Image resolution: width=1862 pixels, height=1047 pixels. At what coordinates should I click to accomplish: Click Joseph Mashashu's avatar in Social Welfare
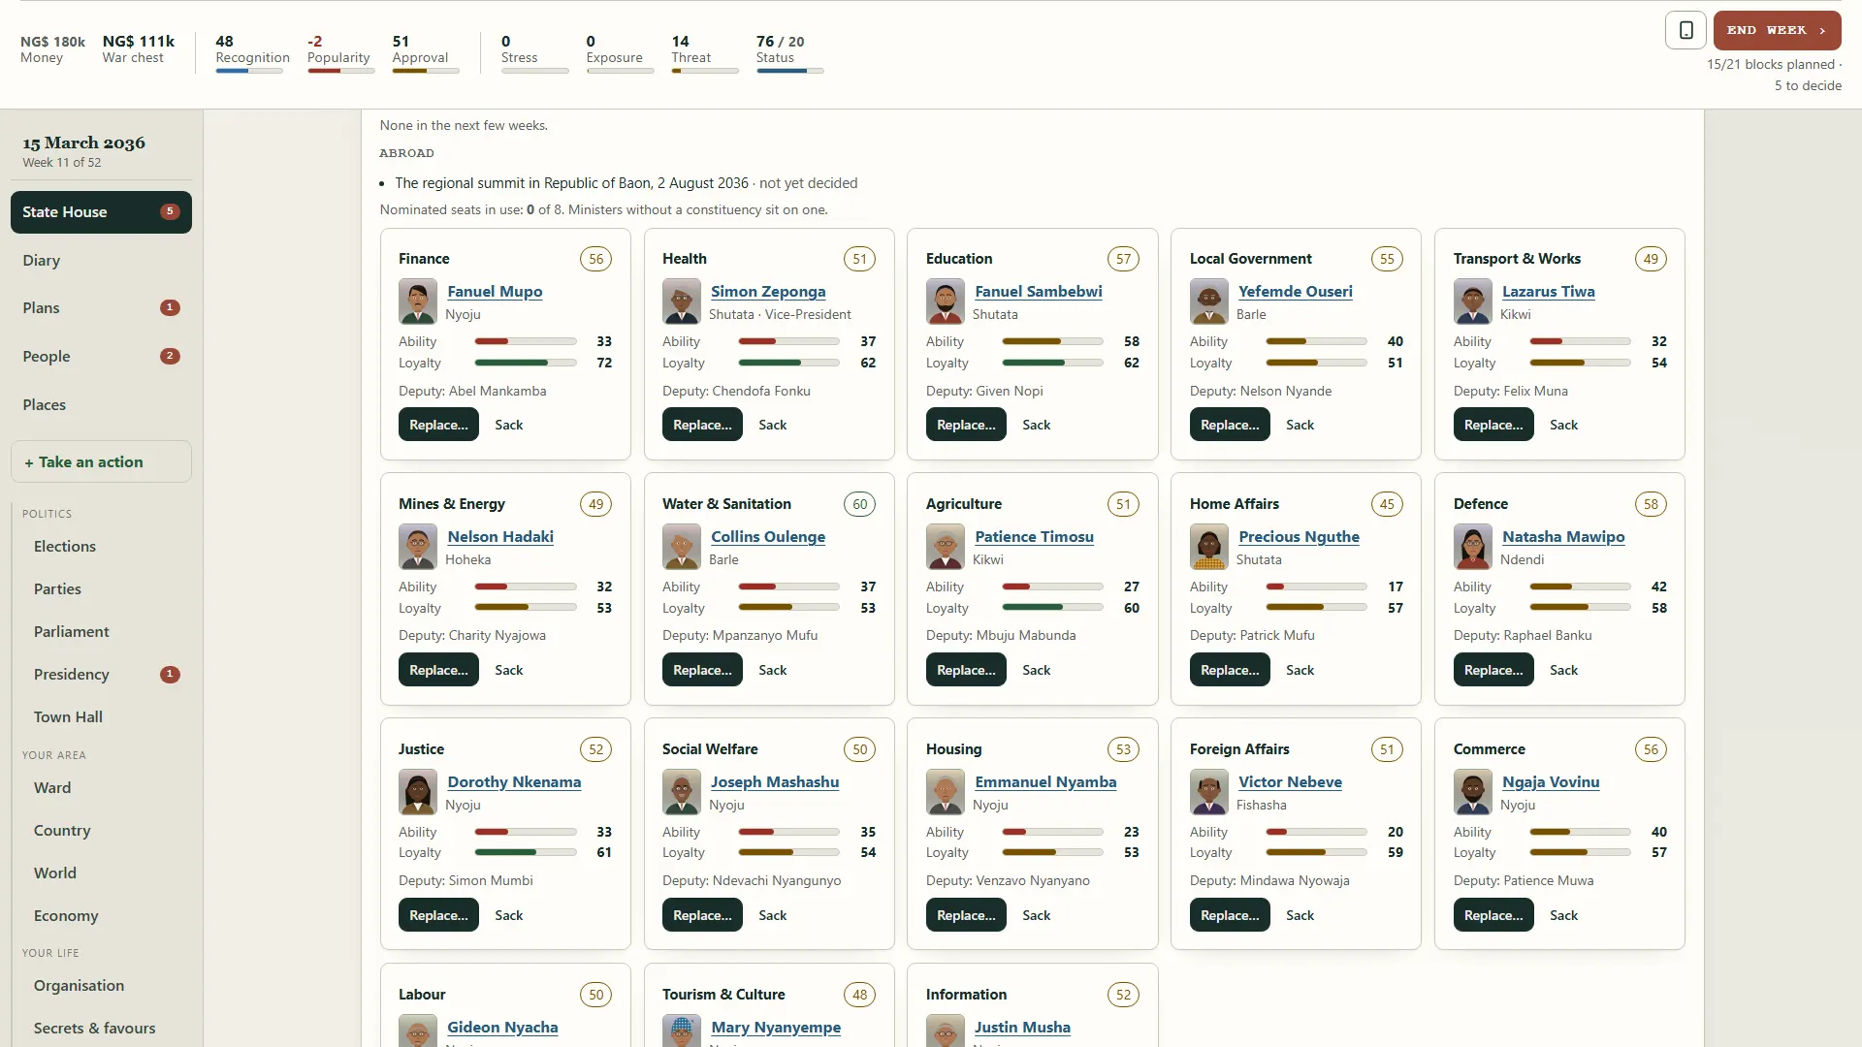(x=682, y=792)
